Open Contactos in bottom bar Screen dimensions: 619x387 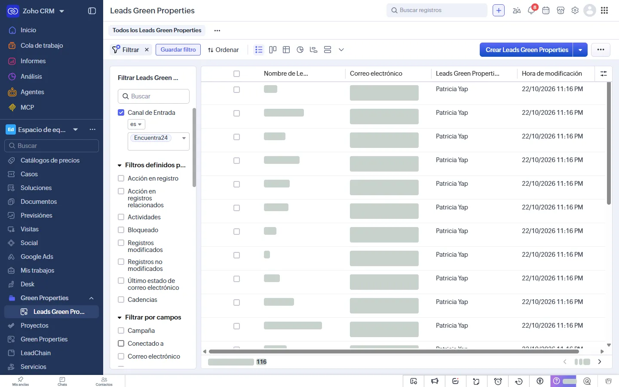(104, 381)
